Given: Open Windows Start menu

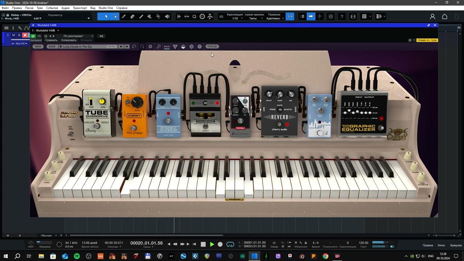Looking at the screenshot, I should click(x=5, y=256).
